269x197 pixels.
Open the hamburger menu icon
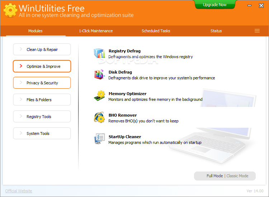257,31
